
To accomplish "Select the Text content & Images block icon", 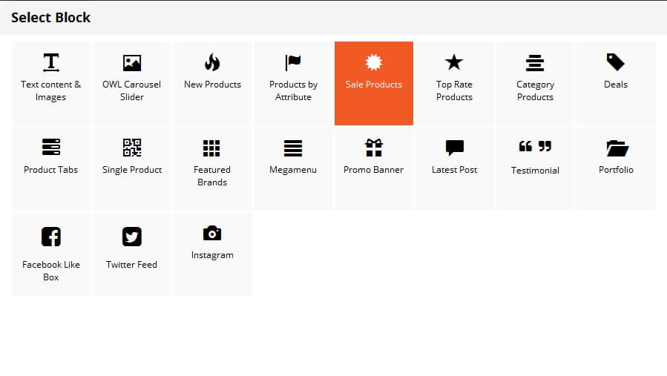I will pyautogui.click(x=51, y=62).
